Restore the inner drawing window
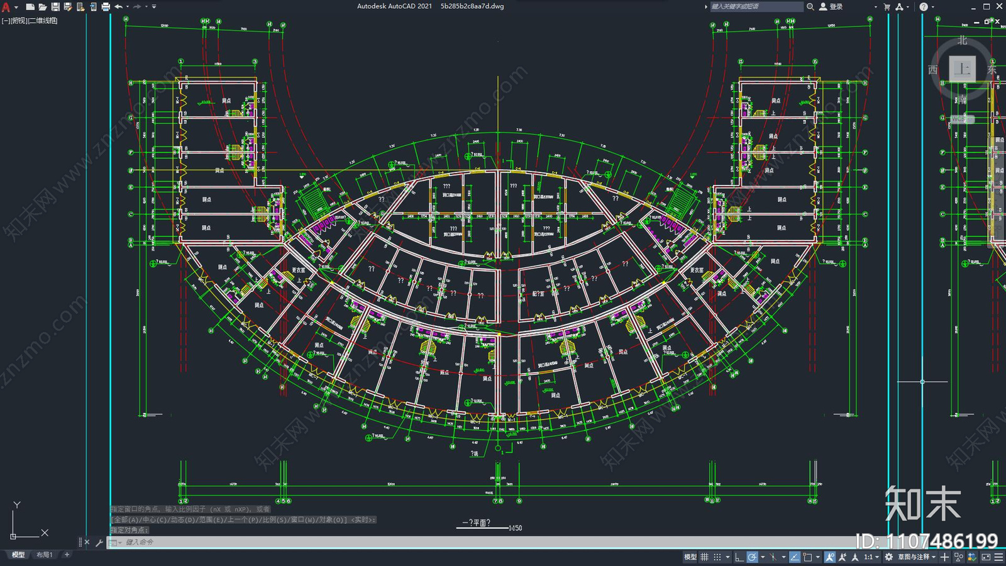 987,21
